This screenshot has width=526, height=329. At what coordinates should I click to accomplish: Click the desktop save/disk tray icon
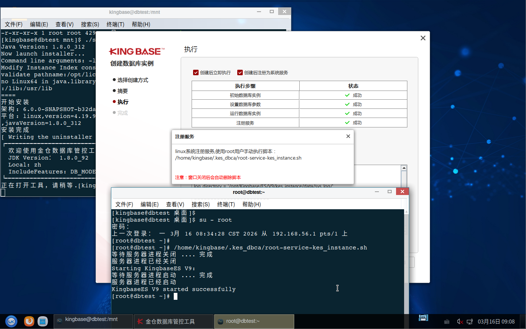[423, 318]
